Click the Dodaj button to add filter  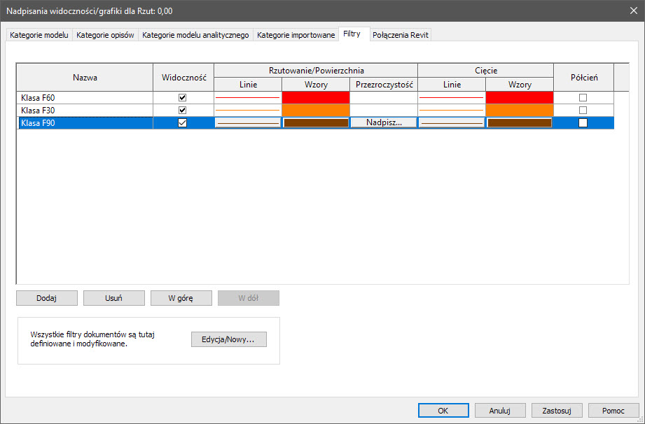pyautogui.click(x=46, y=298)
